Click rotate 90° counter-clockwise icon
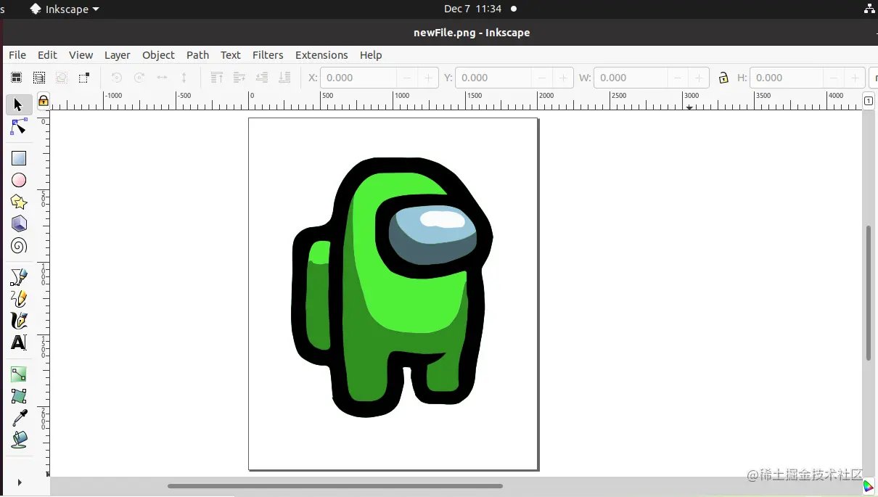878x497 pixels. 117,78
